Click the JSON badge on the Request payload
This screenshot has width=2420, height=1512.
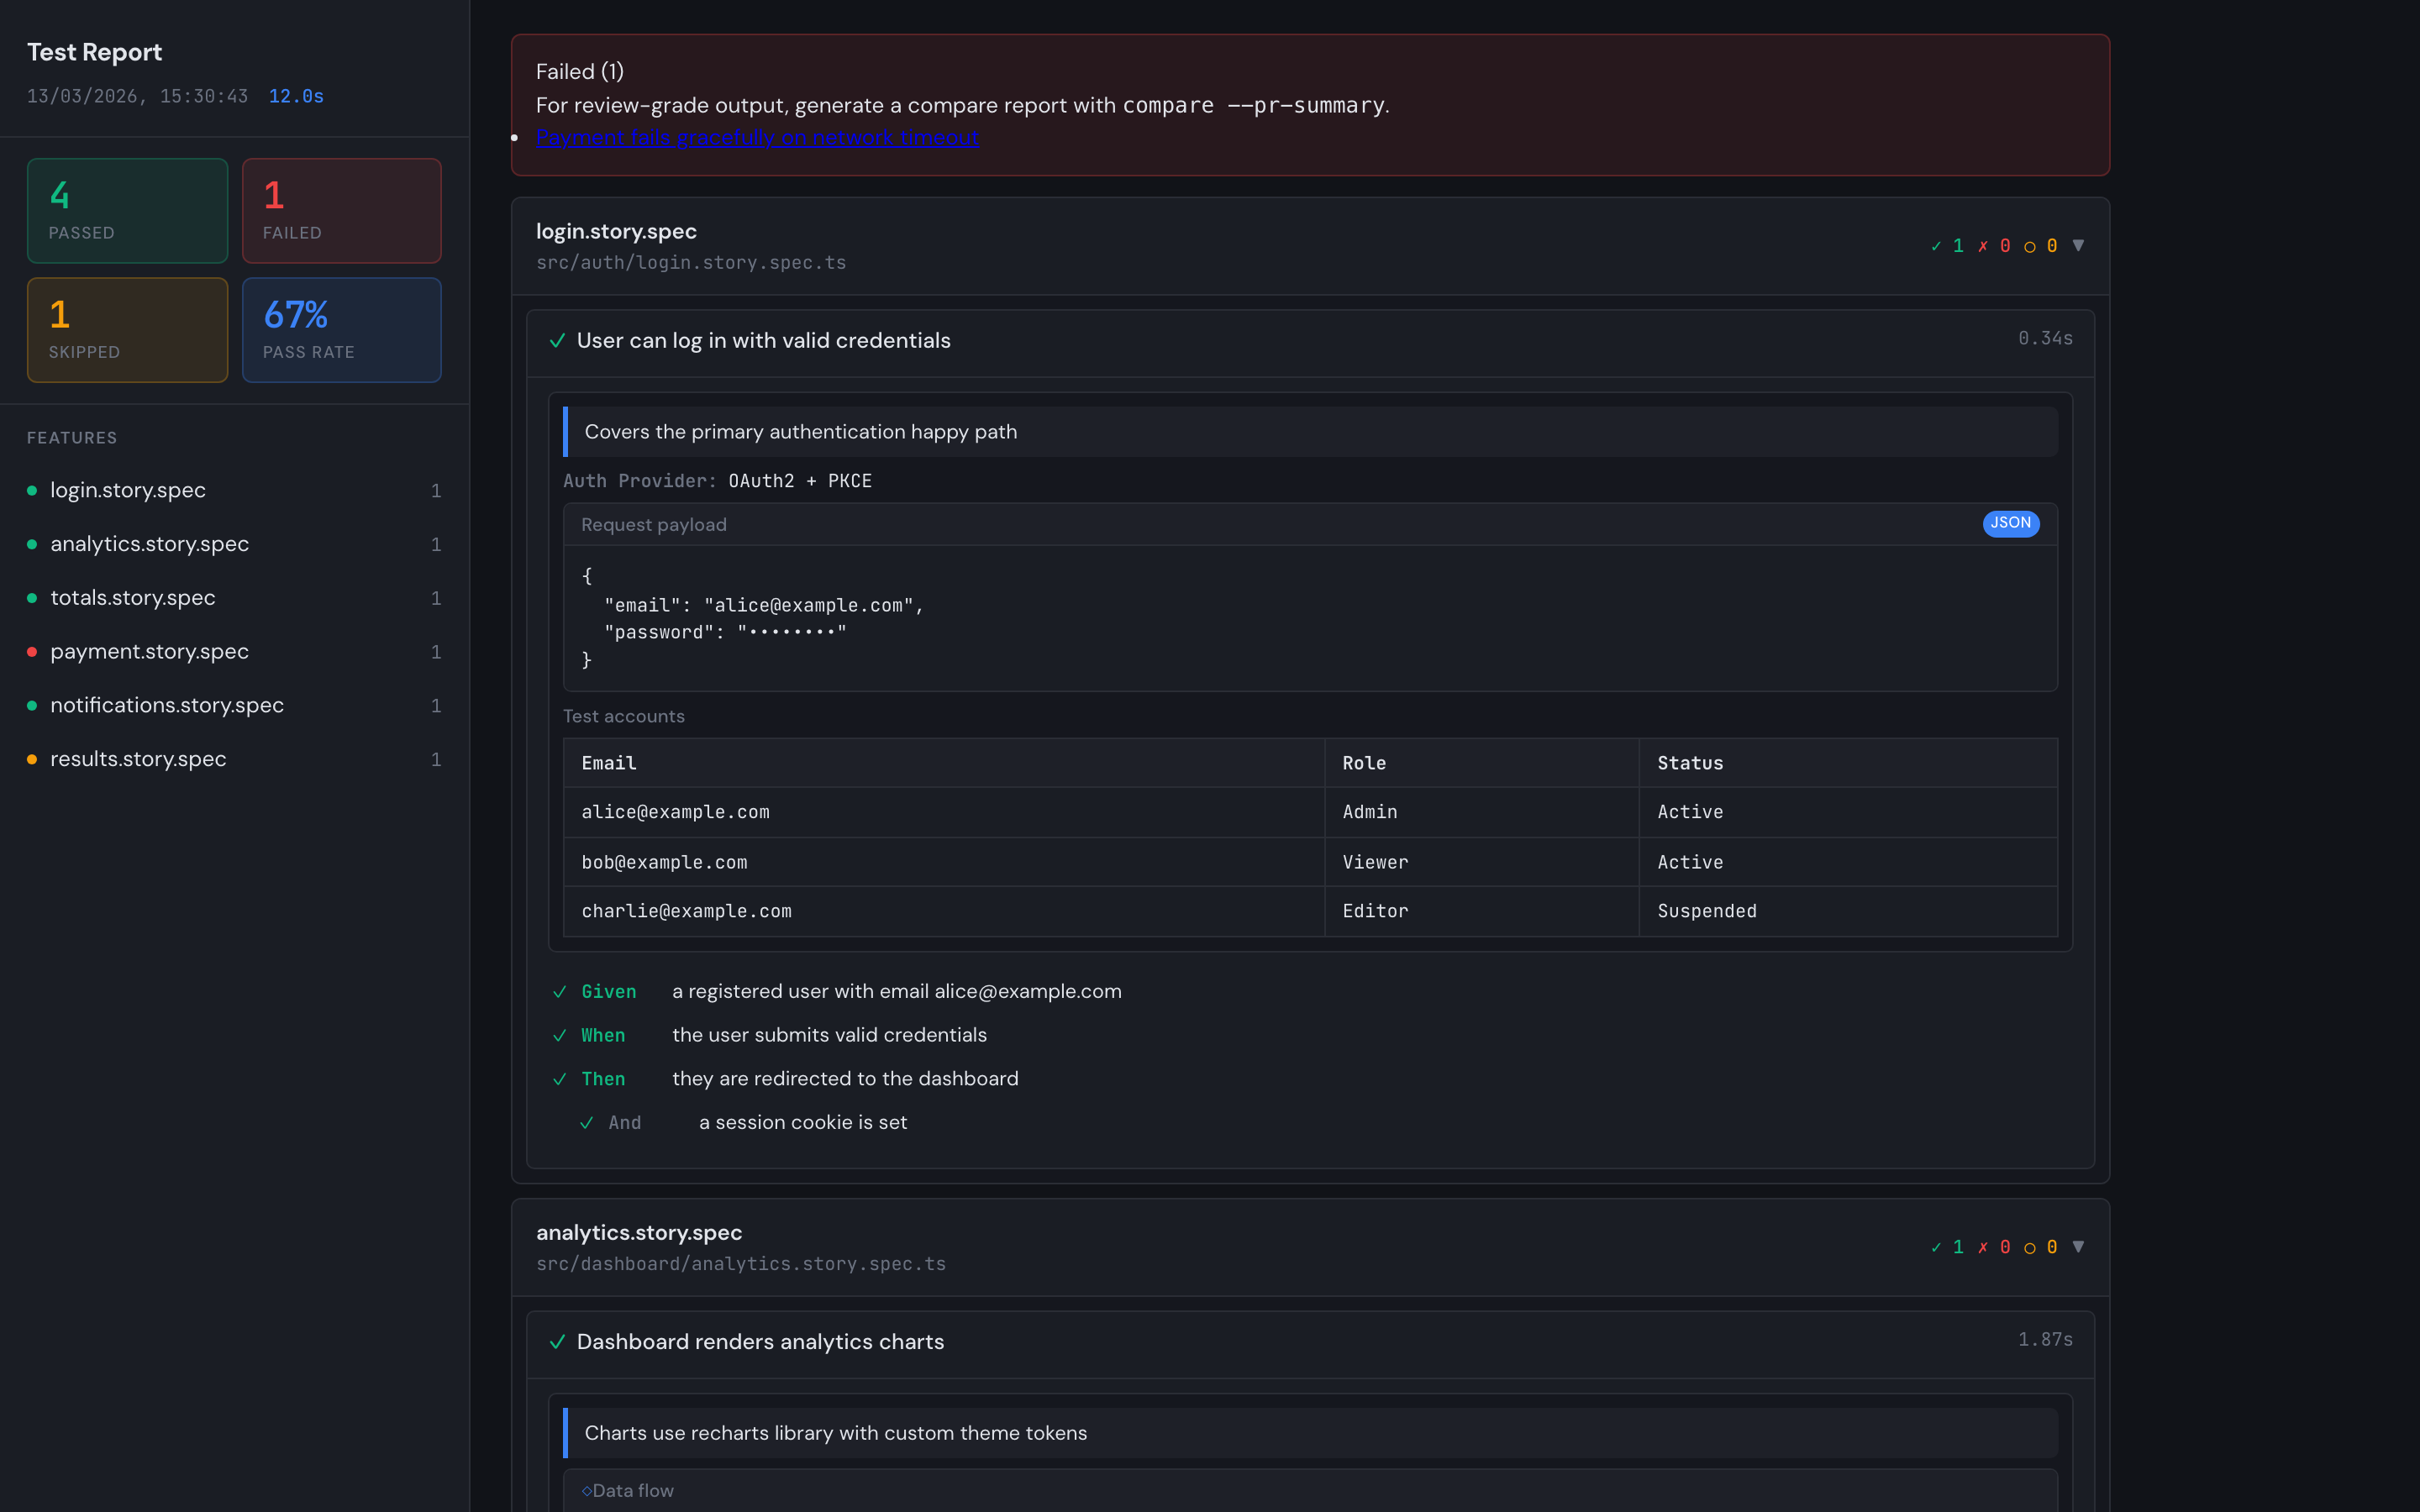pos(2010,523)
